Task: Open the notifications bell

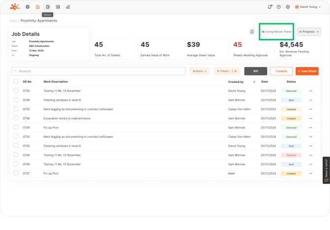Action: tap(269, 7)
